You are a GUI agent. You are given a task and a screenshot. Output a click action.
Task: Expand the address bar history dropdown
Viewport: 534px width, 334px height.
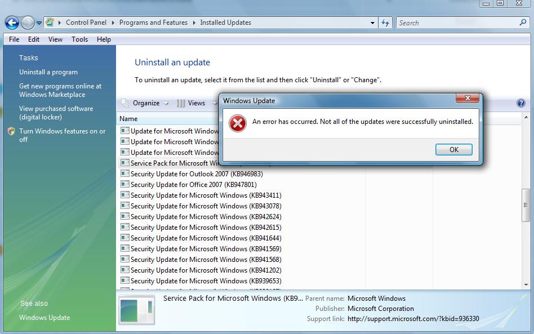coord(372,23)
